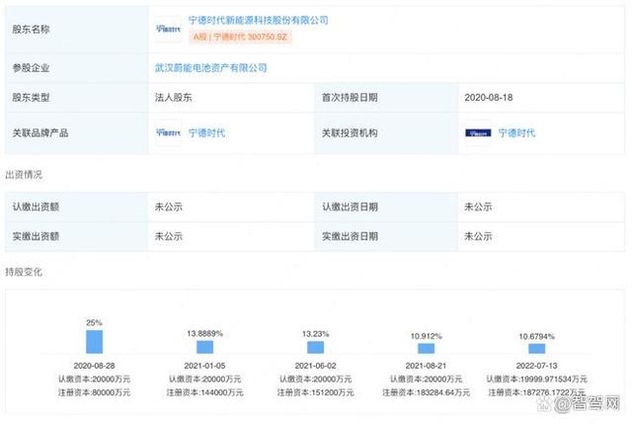
Task: Select the 法人股东 shareholder type value
Action: pyautogui.click(x=174, y=98)
